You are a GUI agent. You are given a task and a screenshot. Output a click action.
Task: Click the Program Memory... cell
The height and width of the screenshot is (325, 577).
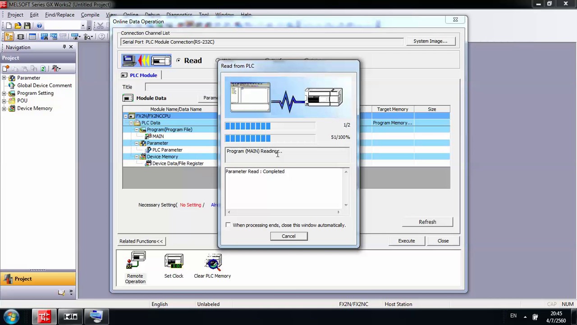(393, 123)
